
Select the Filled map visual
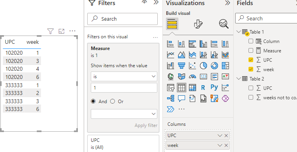182,77
